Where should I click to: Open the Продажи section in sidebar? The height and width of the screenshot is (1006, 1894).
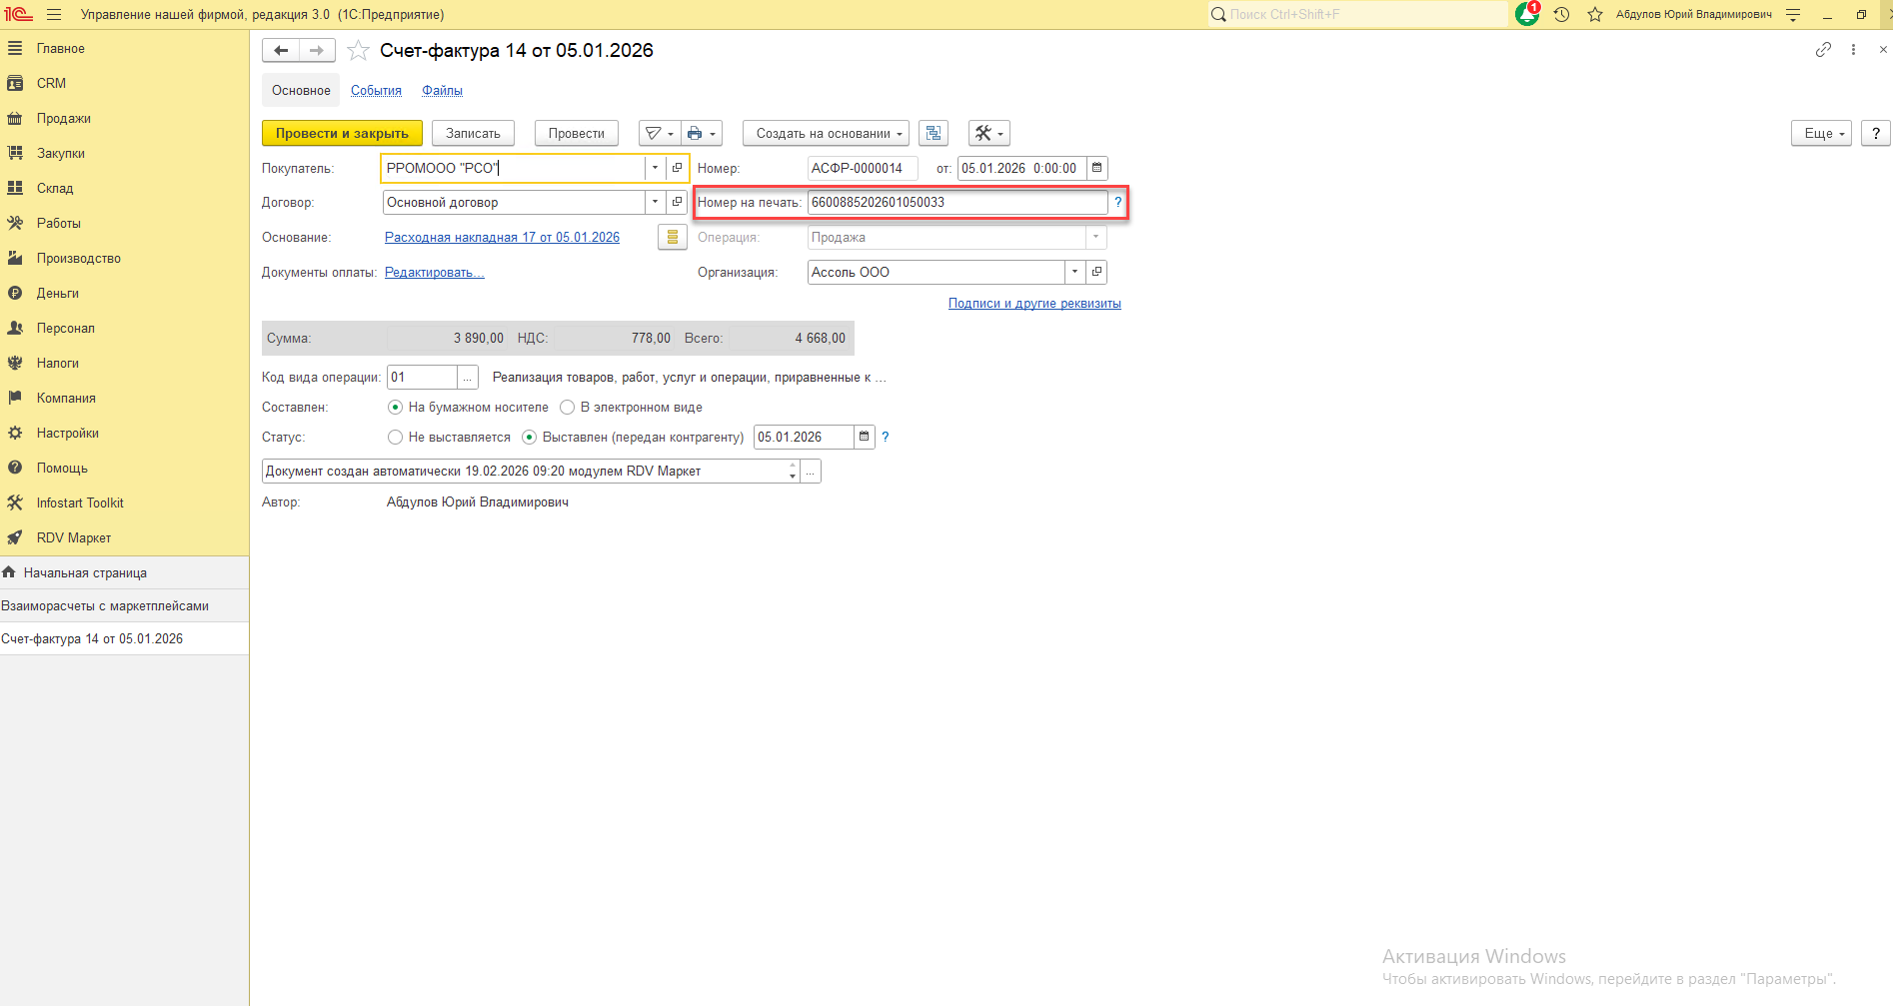click(x=64, y=118)
